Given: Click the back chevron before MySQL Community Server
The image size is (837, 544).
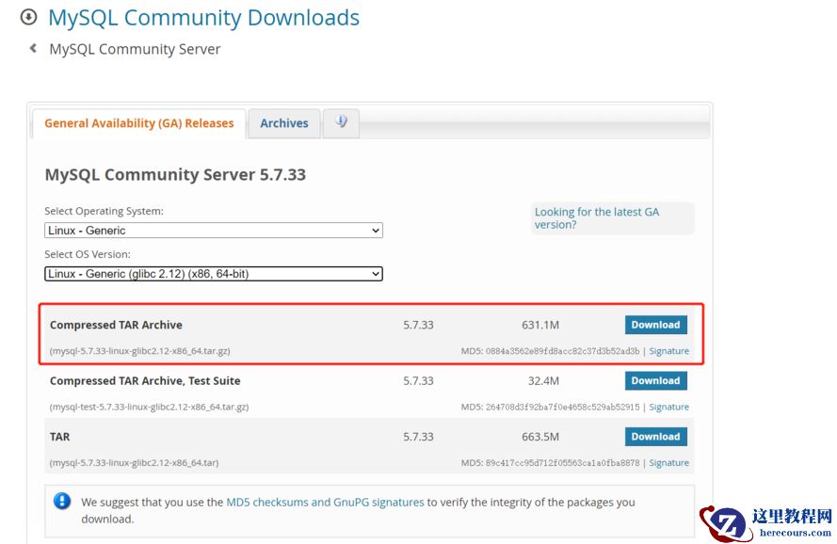Looking at the screenshot, I should (x=31, y=48).
